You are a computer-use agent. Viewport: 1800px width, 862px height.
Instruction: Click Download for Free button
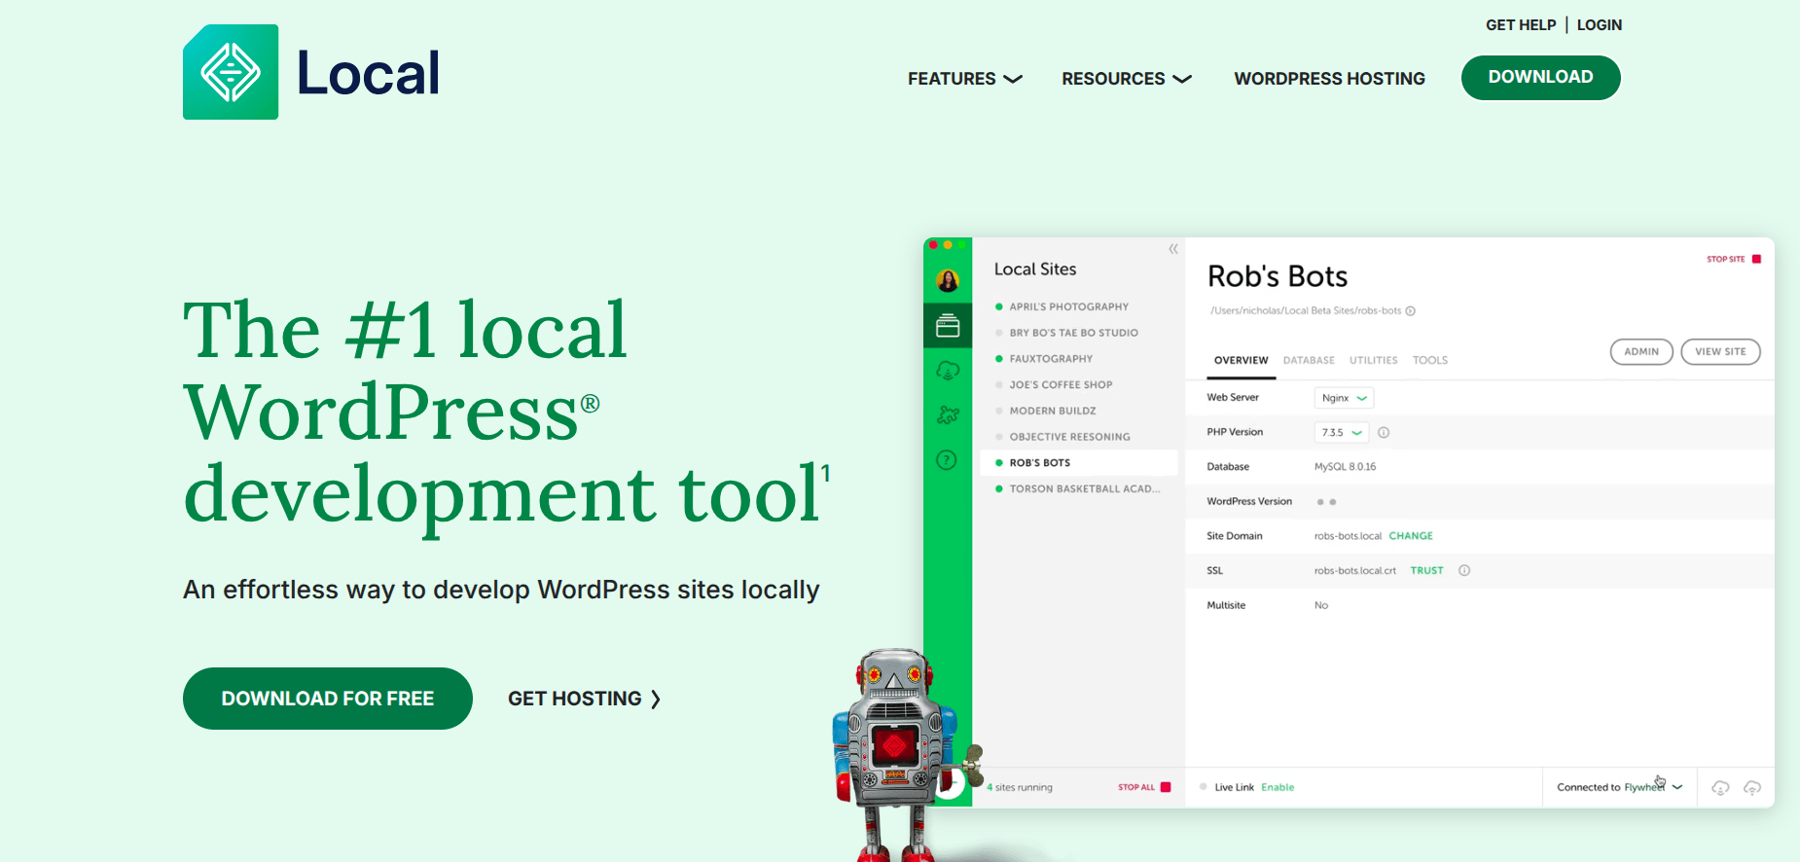click(x=328, y=699)
